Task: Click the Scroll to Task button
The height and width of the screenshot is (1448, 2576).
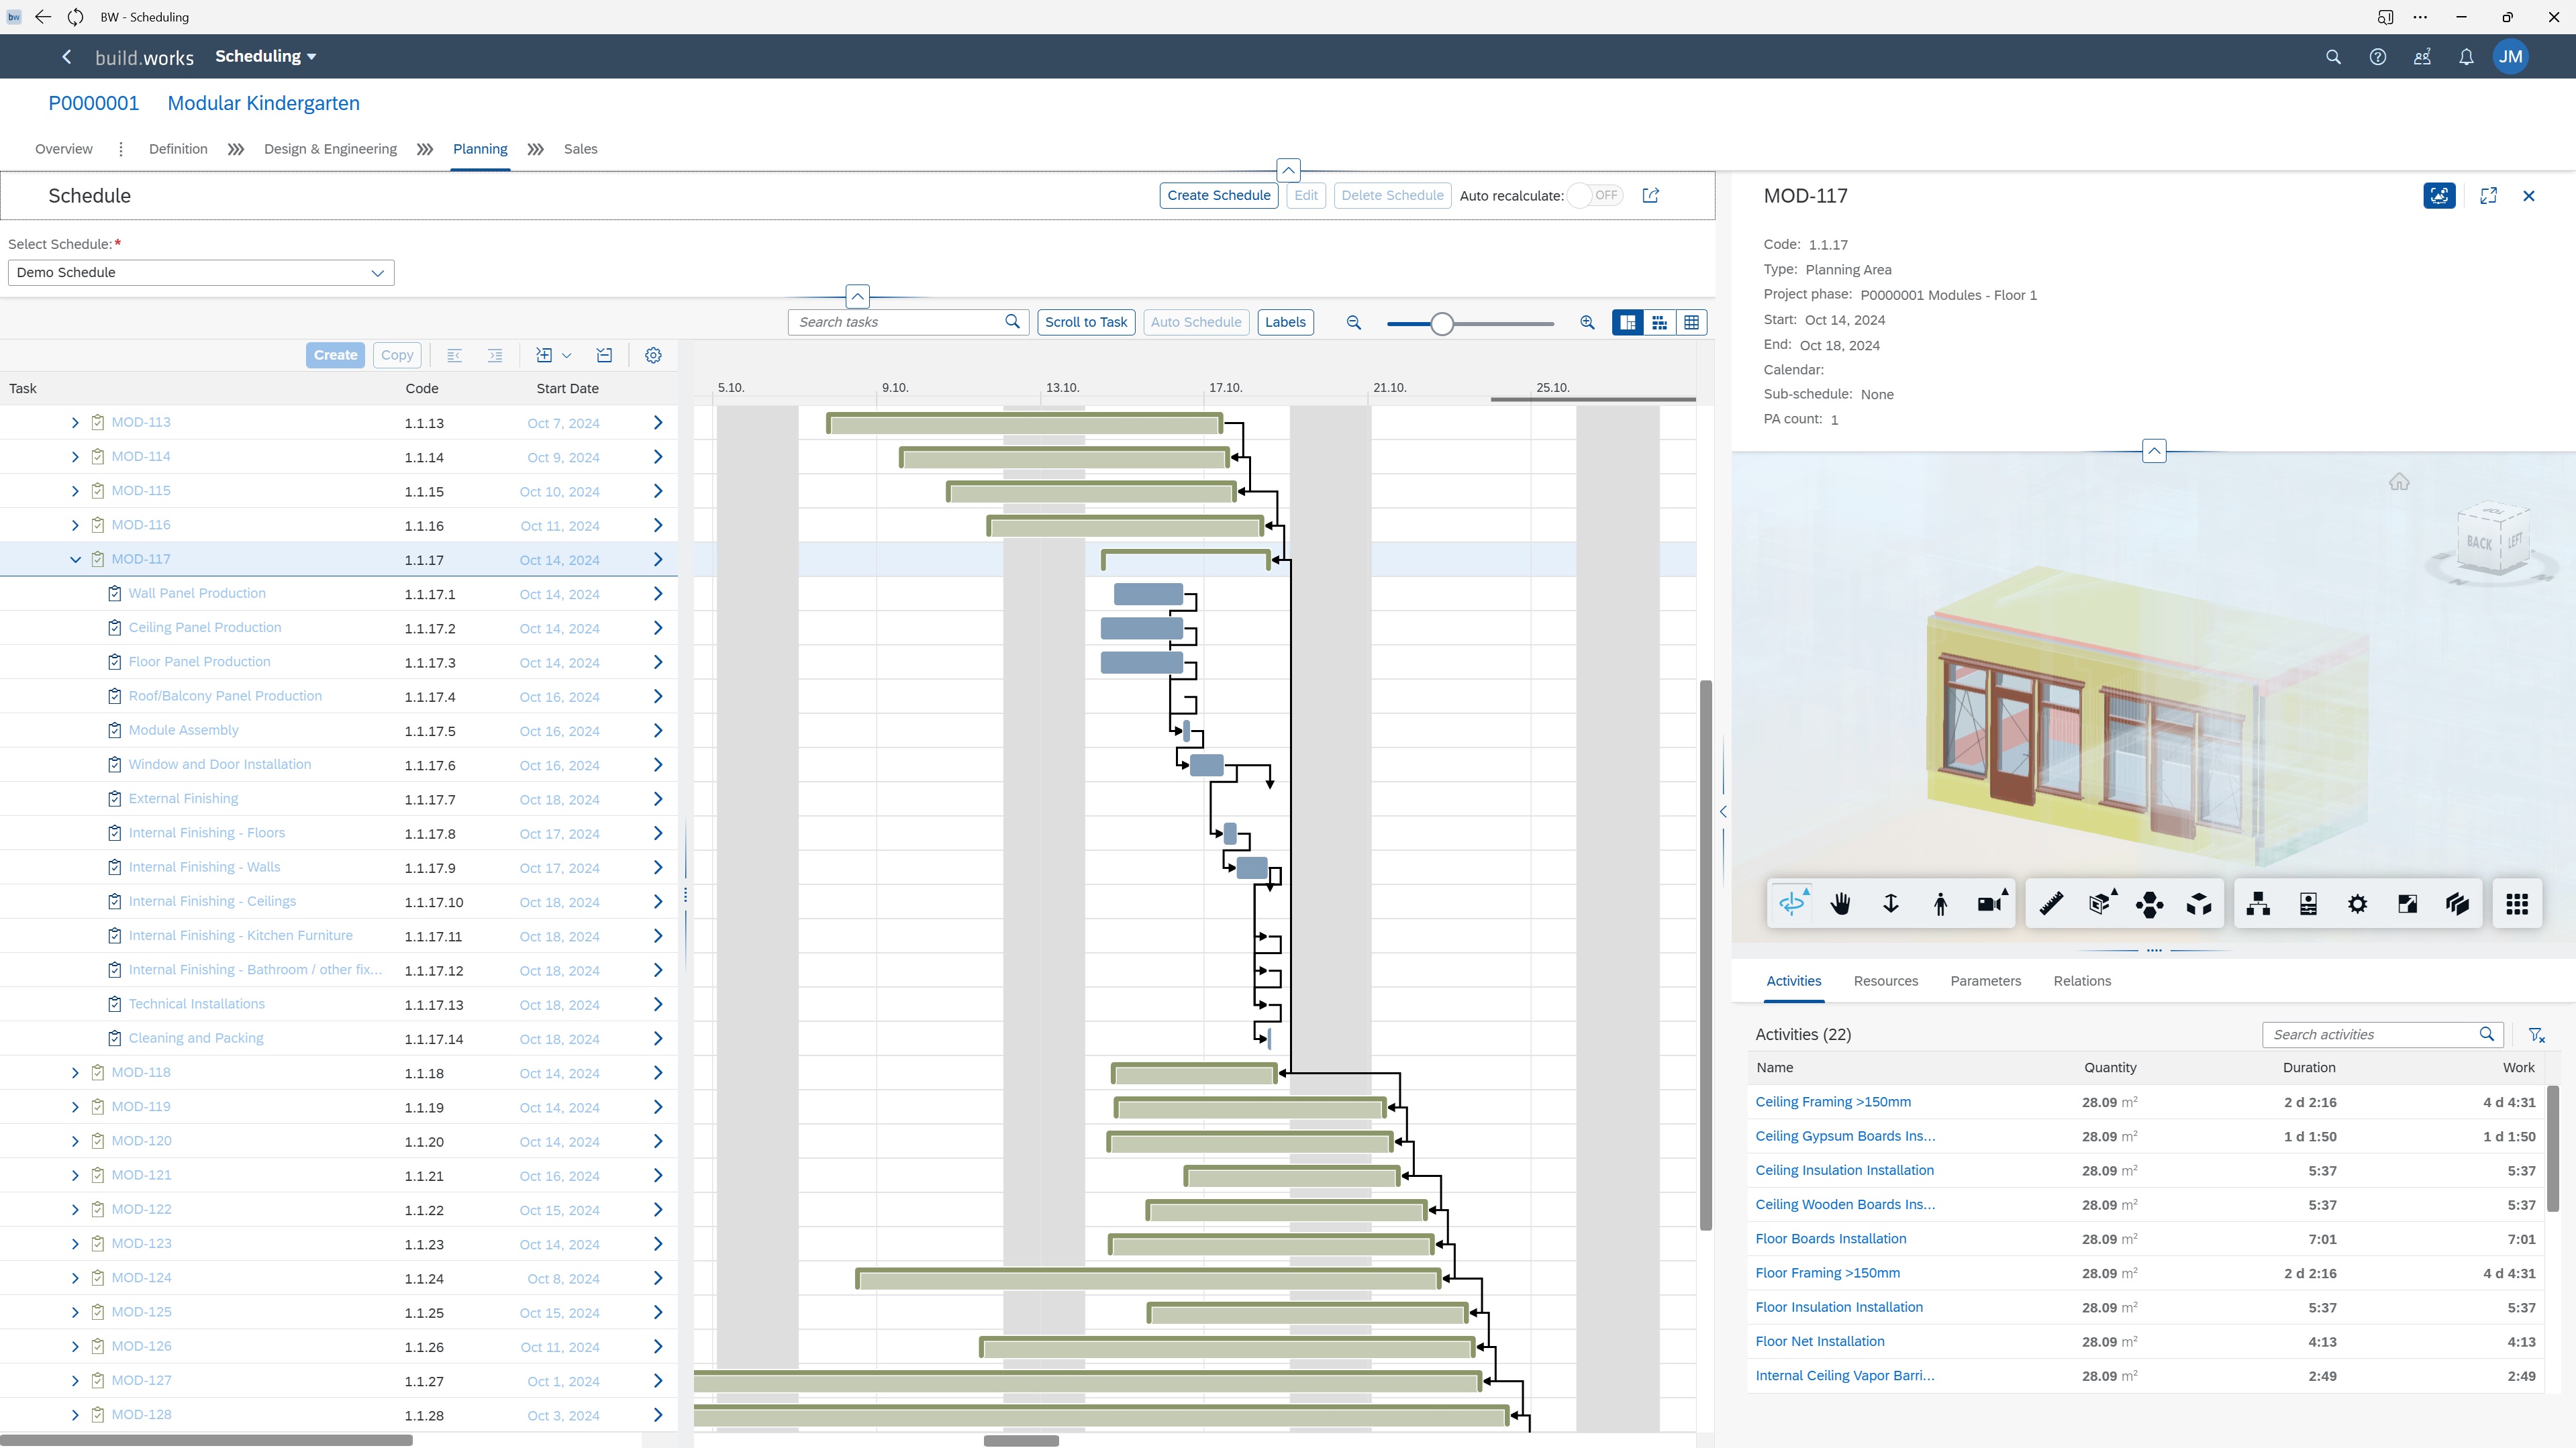Action: click(x=1085, y=322)
